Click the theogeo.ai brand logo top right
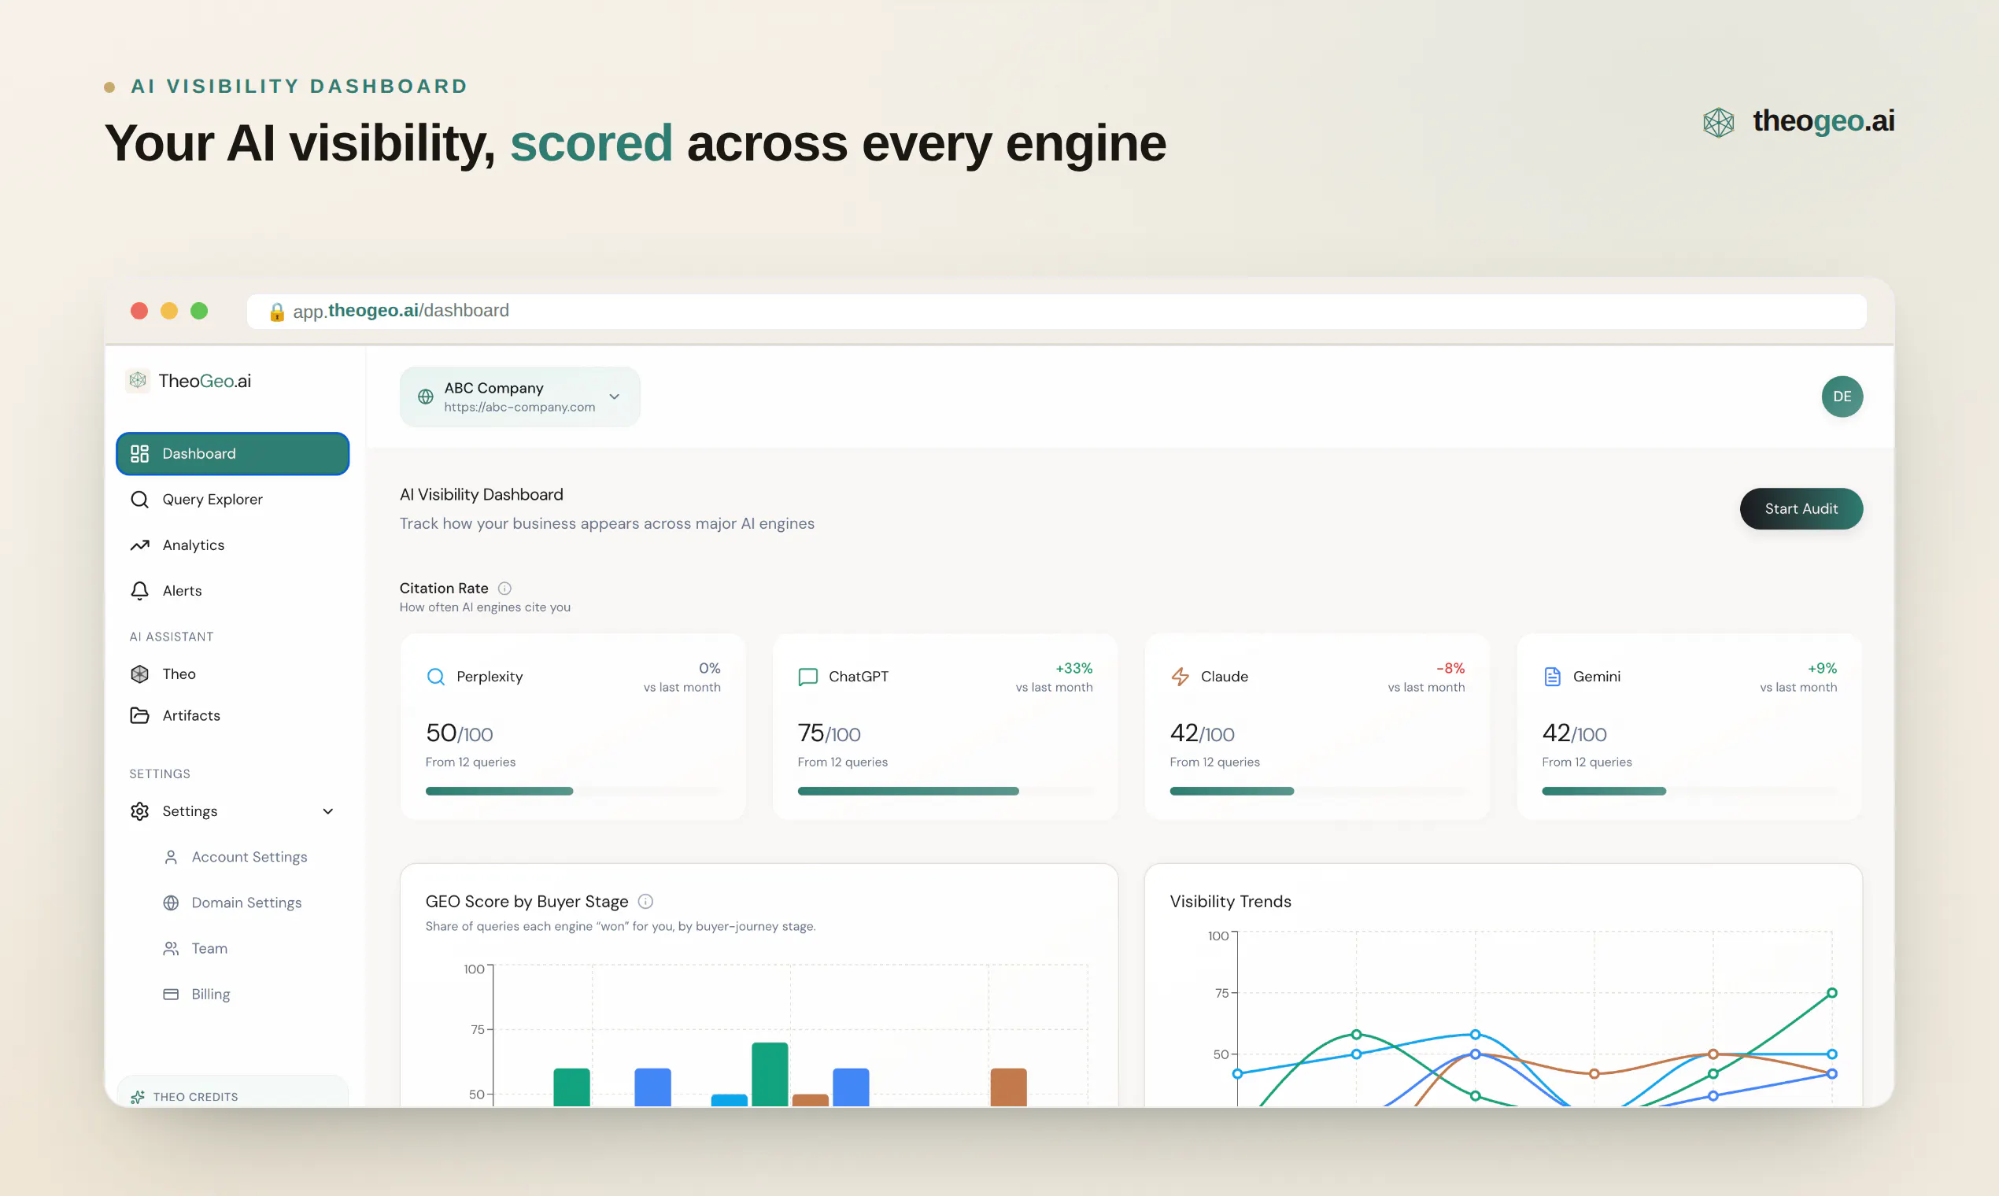This screenshot has height=1196, width=1999. coord(1798,122)
